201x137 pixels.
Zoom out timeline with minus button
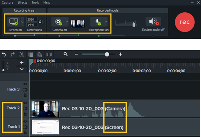[76, 54]
